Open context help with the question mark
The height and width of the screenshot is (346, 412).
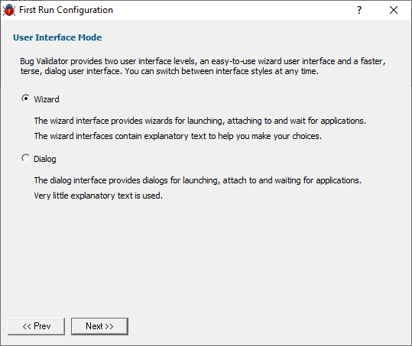click(x=359, y=10)
